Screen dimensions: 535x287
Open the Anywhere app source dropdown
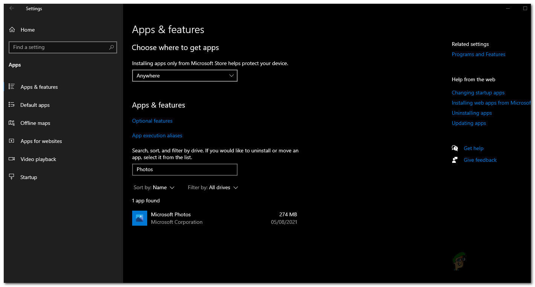tap(184, 76)
